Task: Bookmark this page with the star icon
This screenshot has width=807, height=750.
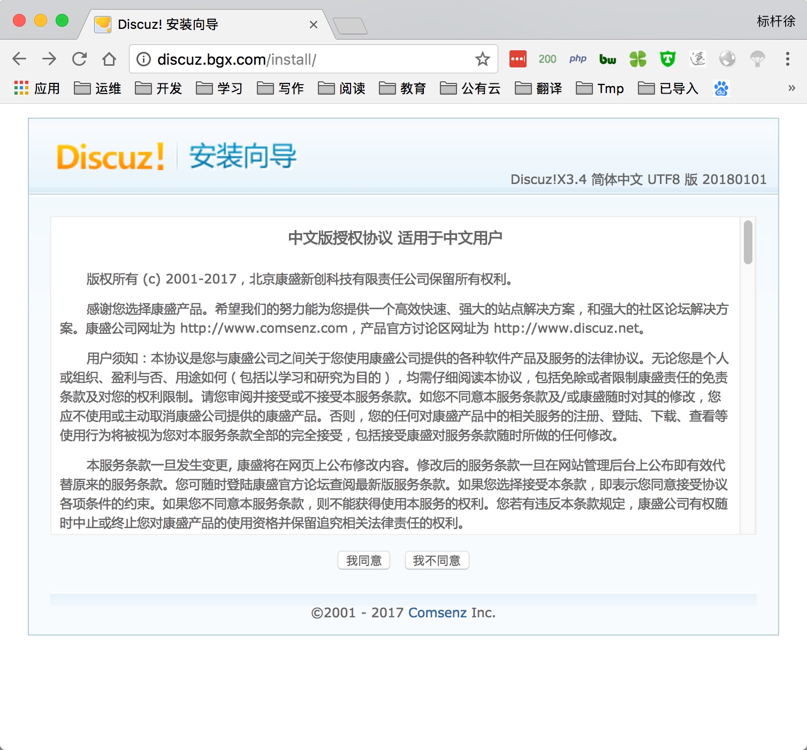Action: [x=483, y=59]
